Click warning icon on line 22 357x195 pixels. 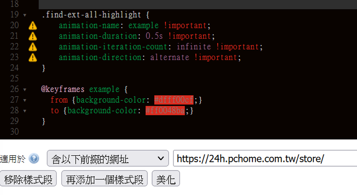pos(33,47)
